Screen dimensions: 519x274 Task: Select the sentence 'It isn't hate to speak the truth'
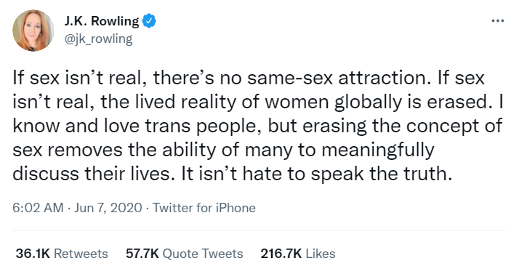point(316,174)
